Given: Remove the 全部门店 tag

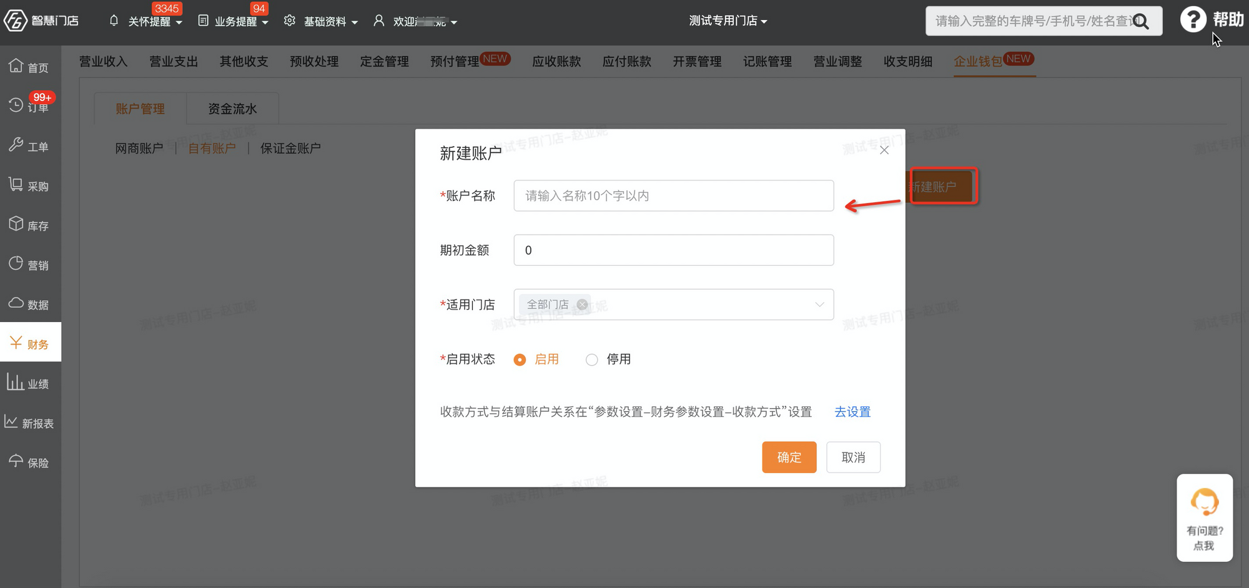Looking at the screenshot, I should coord(582,305).
